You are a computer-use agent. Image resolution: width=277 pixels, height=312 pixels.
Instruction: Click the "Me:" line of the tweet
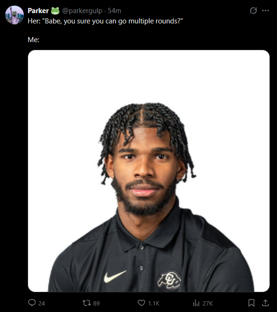[x=33, y=40]
